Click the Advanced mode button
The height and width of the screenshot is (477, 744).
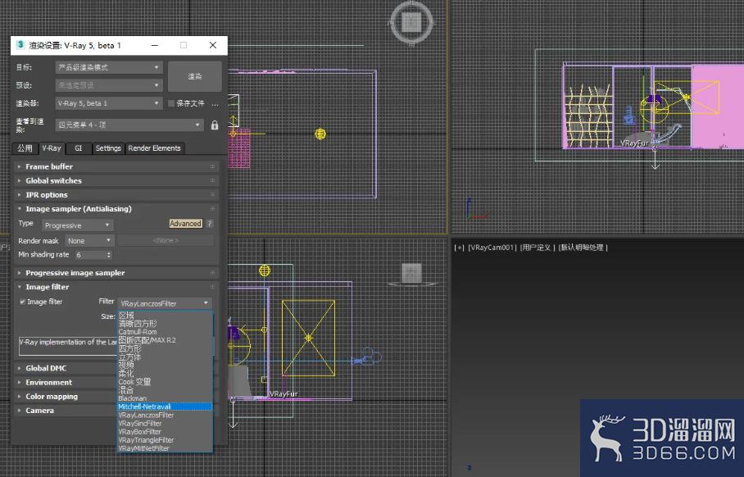click(x=185, y=224)
